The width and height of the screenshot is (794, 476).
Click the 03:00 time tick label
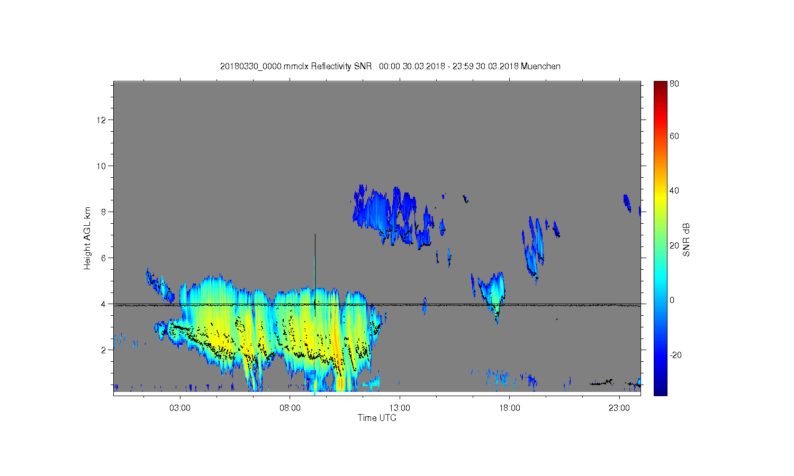180,408
